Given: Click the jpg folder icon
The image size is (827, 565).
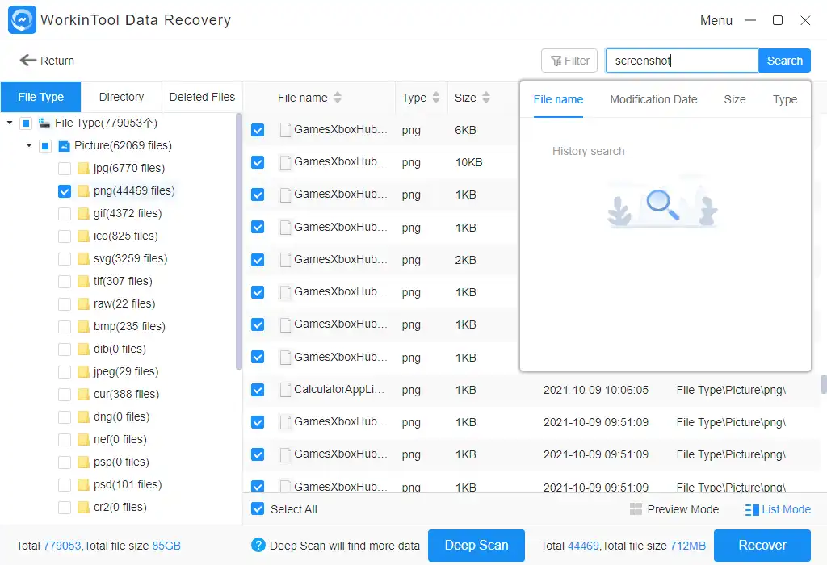Looking at the screenshot, I should [x=83, y=168].
